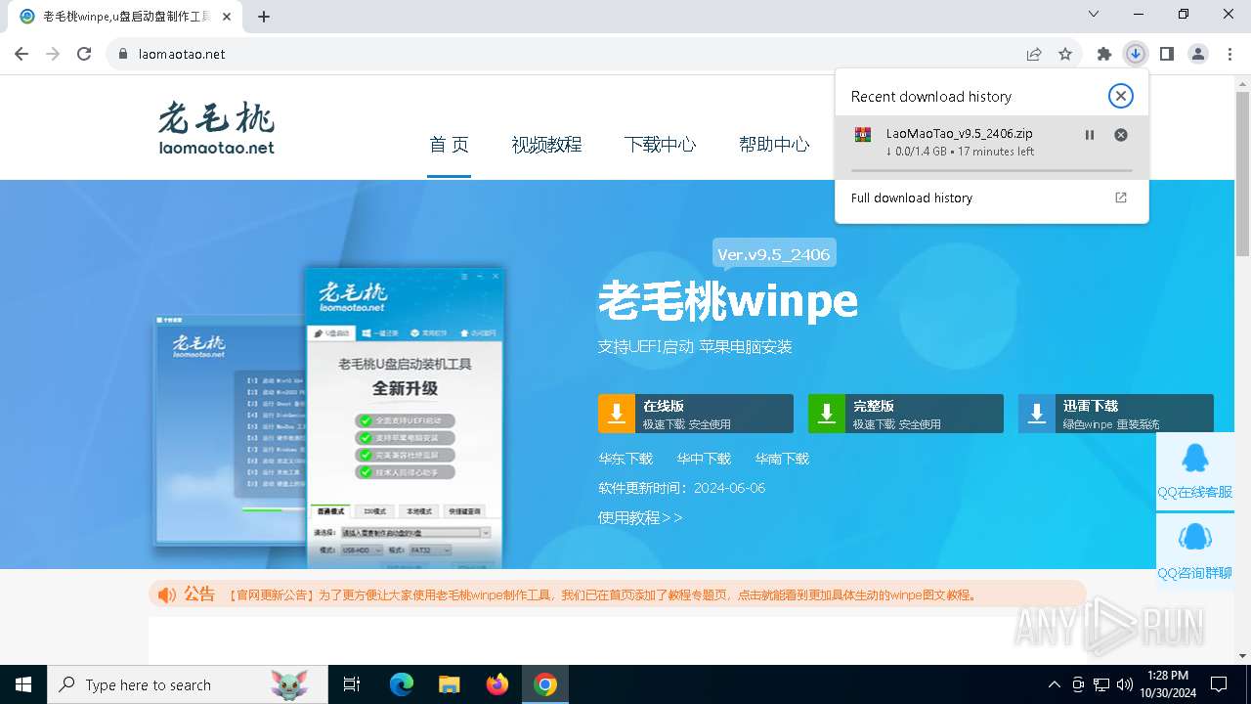Screen dimensions: 1251x704
Task: Click the Chrome downloads toolbar icon
Action: pos(1136,54)
